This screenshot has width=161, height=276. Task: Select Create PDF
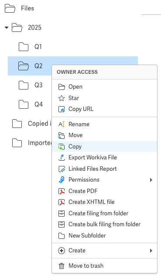(104, 191)
